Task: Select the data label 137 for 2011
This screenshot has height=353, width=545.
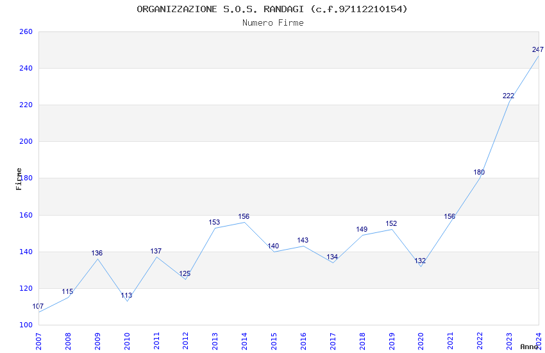Action: 156,251
